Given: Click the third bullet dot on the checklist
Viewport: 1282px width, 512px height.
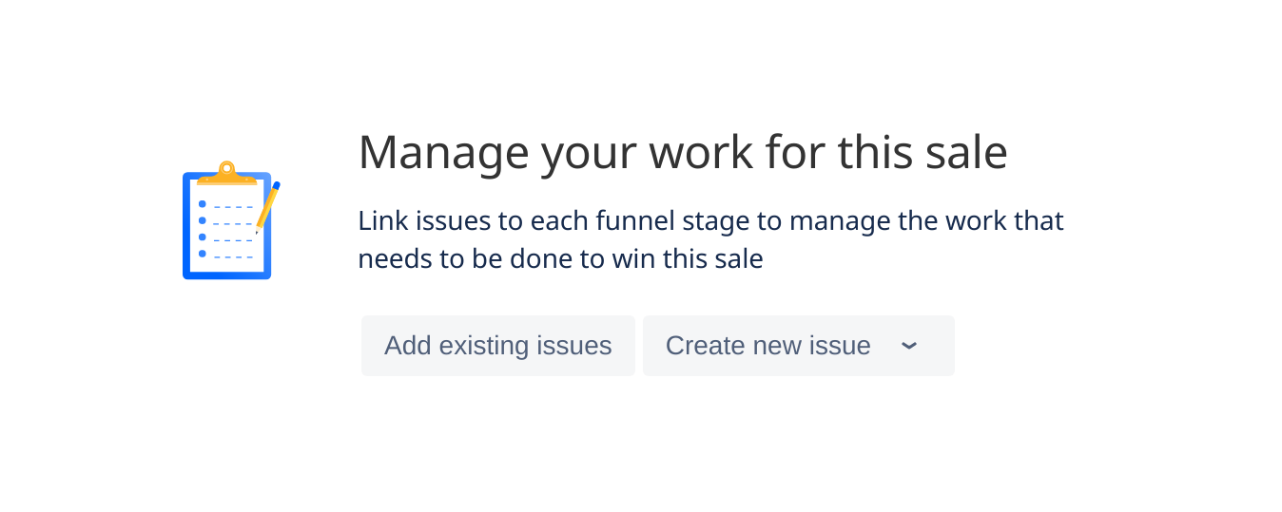Looking at the screenshot, I should [202, 237].
